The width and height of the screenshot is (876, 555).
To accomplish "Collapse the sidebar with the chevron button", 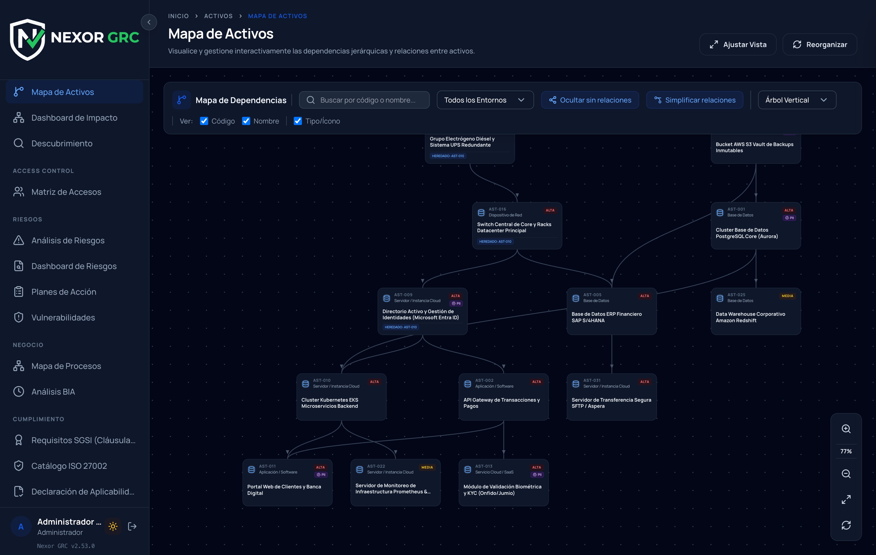I will click(149, 22).
